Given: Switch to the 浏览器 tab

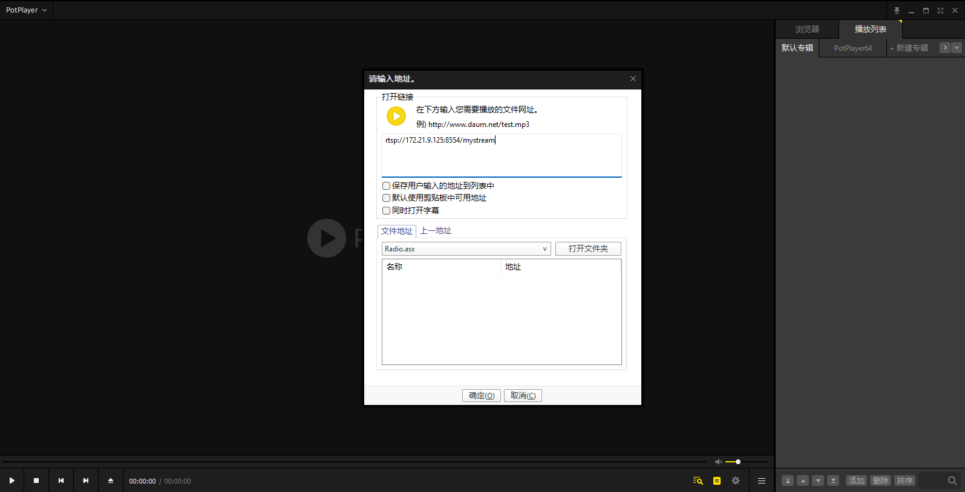Looking at the screenshot, I should coord(807,29).
